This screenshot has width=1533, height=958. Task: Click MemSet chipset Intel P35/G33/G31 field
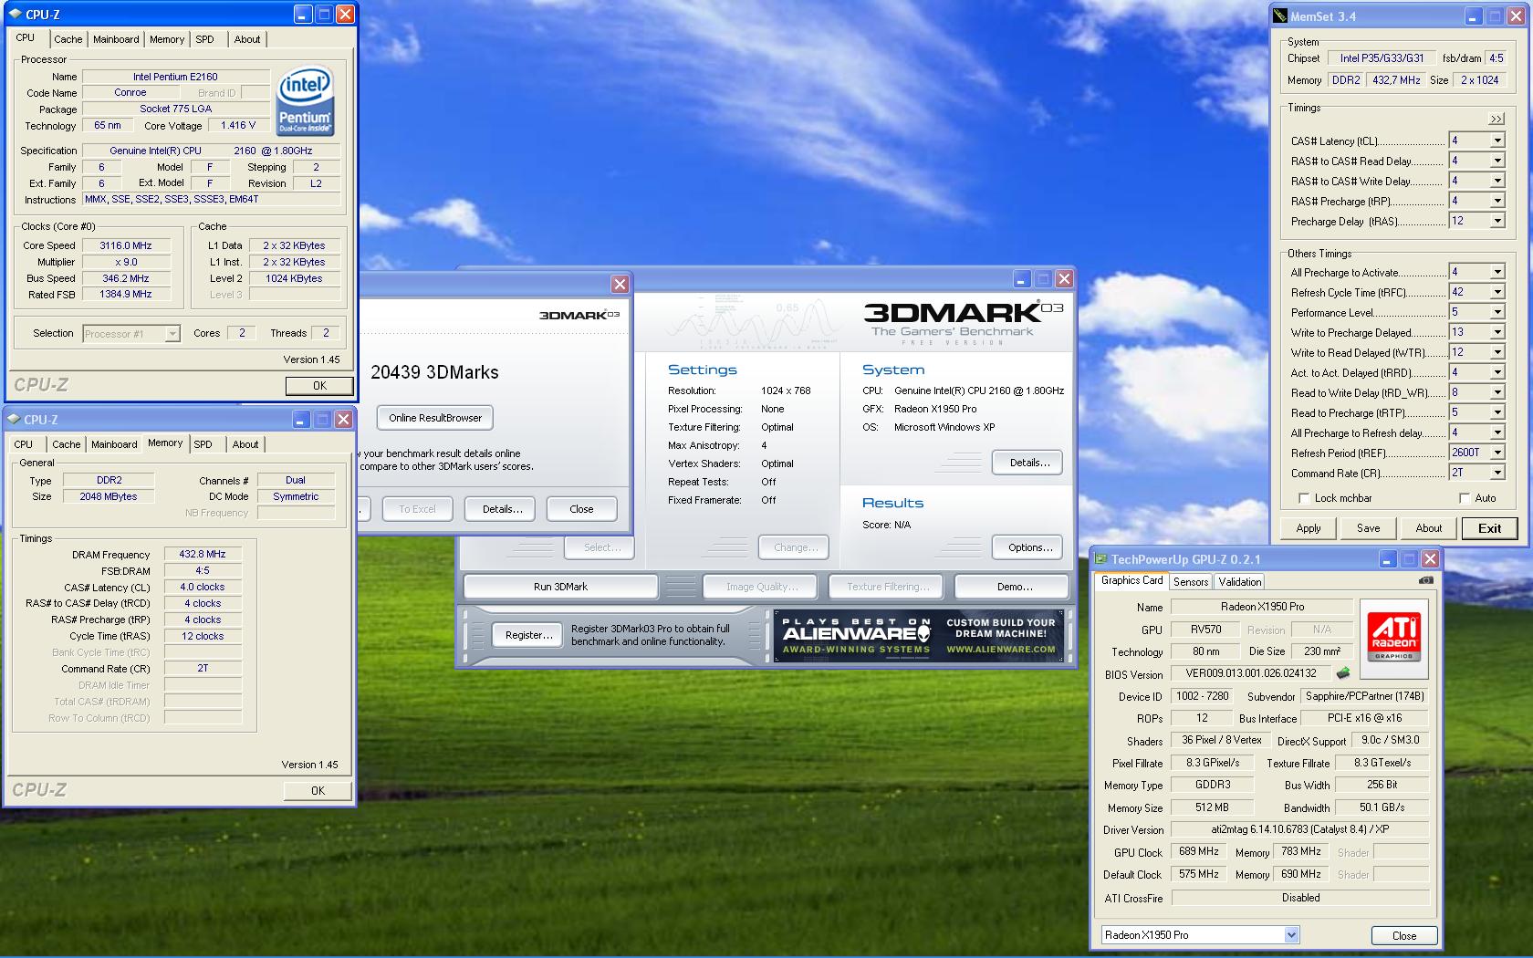pos(1382,57)
